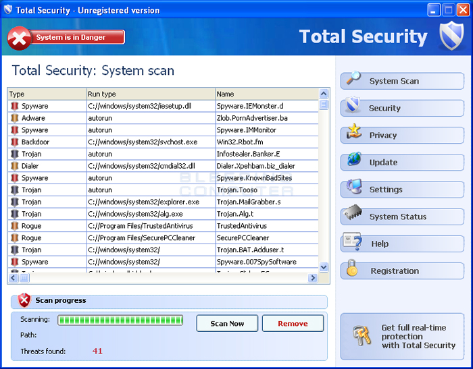Click the large shield logo in header

[451, 36]
